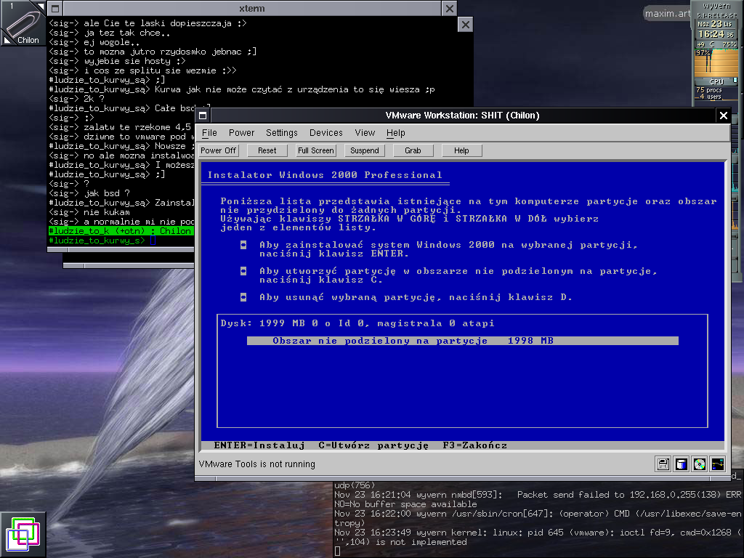Click the Reset button in VMware toolbar
Viewport: 744px width, 558px height.
click(x=267, y=150)
